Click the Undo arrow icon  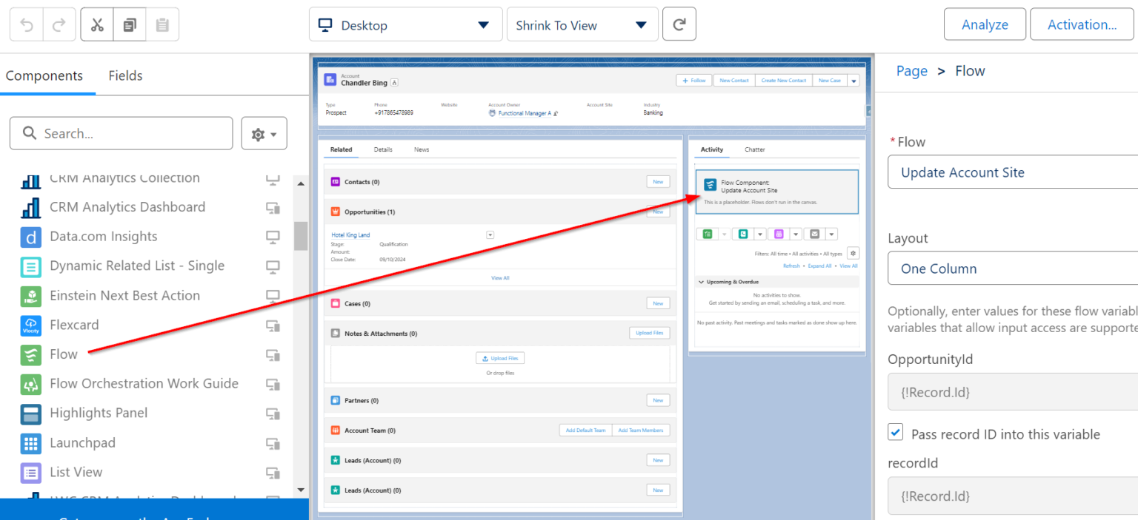pos(27,24)
